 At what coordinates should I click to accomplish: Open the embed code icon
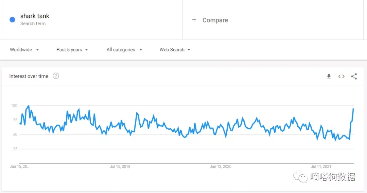click(341, 77)
